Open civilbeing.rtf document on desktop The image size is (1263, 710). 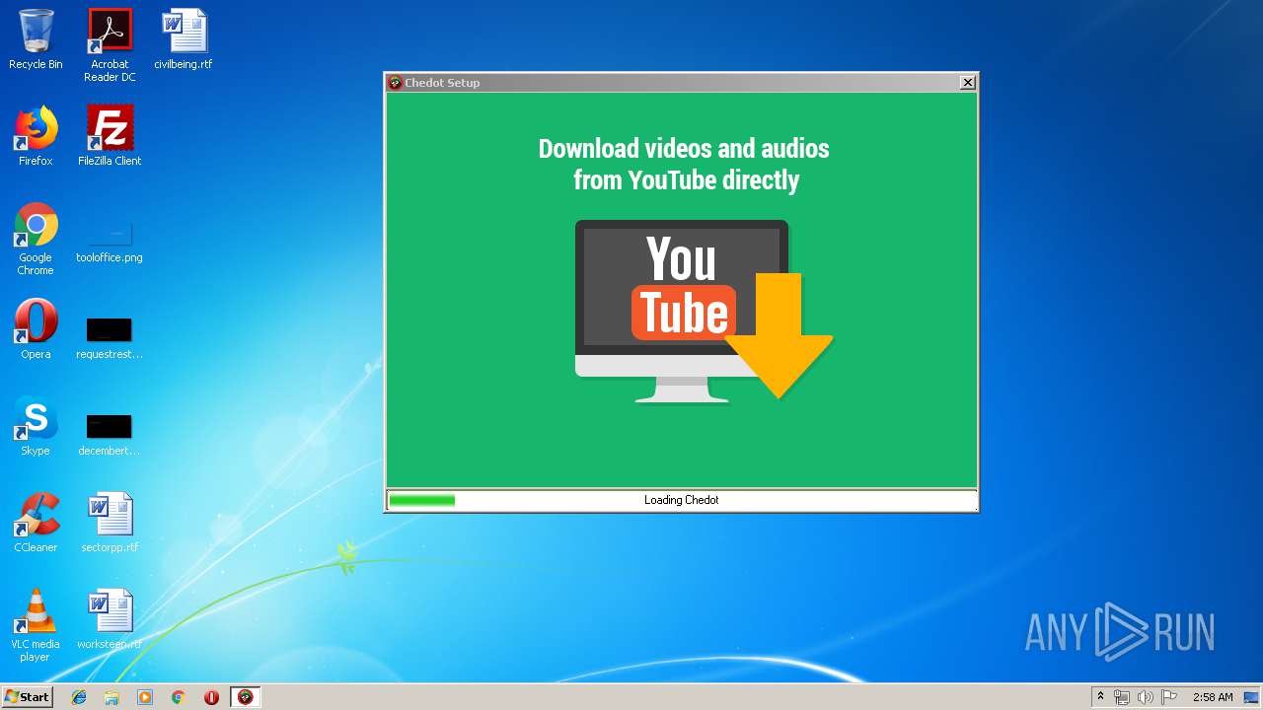tap(184, 39)
